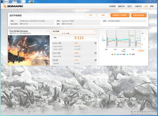
Task: Click the cyan CPU temperature legend marker
Action: [x=127, y=54]
